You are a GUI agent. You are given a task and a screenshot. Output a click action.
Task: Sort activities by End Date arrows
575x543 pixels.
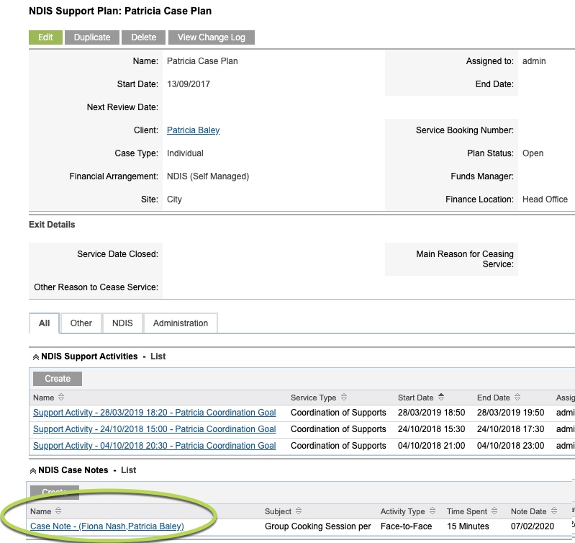pyautogui.click(x=517, y=397)
